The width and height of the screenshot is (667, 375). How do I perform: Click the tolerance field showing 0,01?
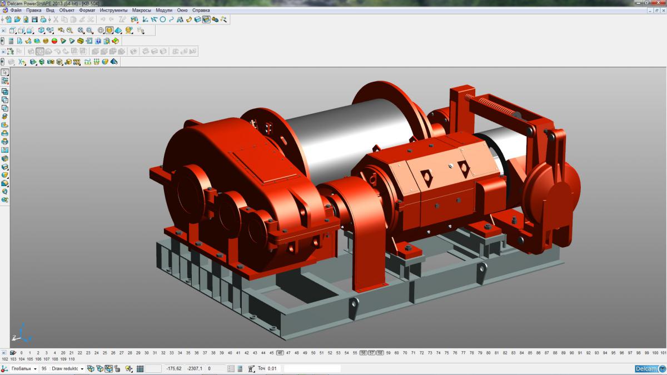[273, 368]
